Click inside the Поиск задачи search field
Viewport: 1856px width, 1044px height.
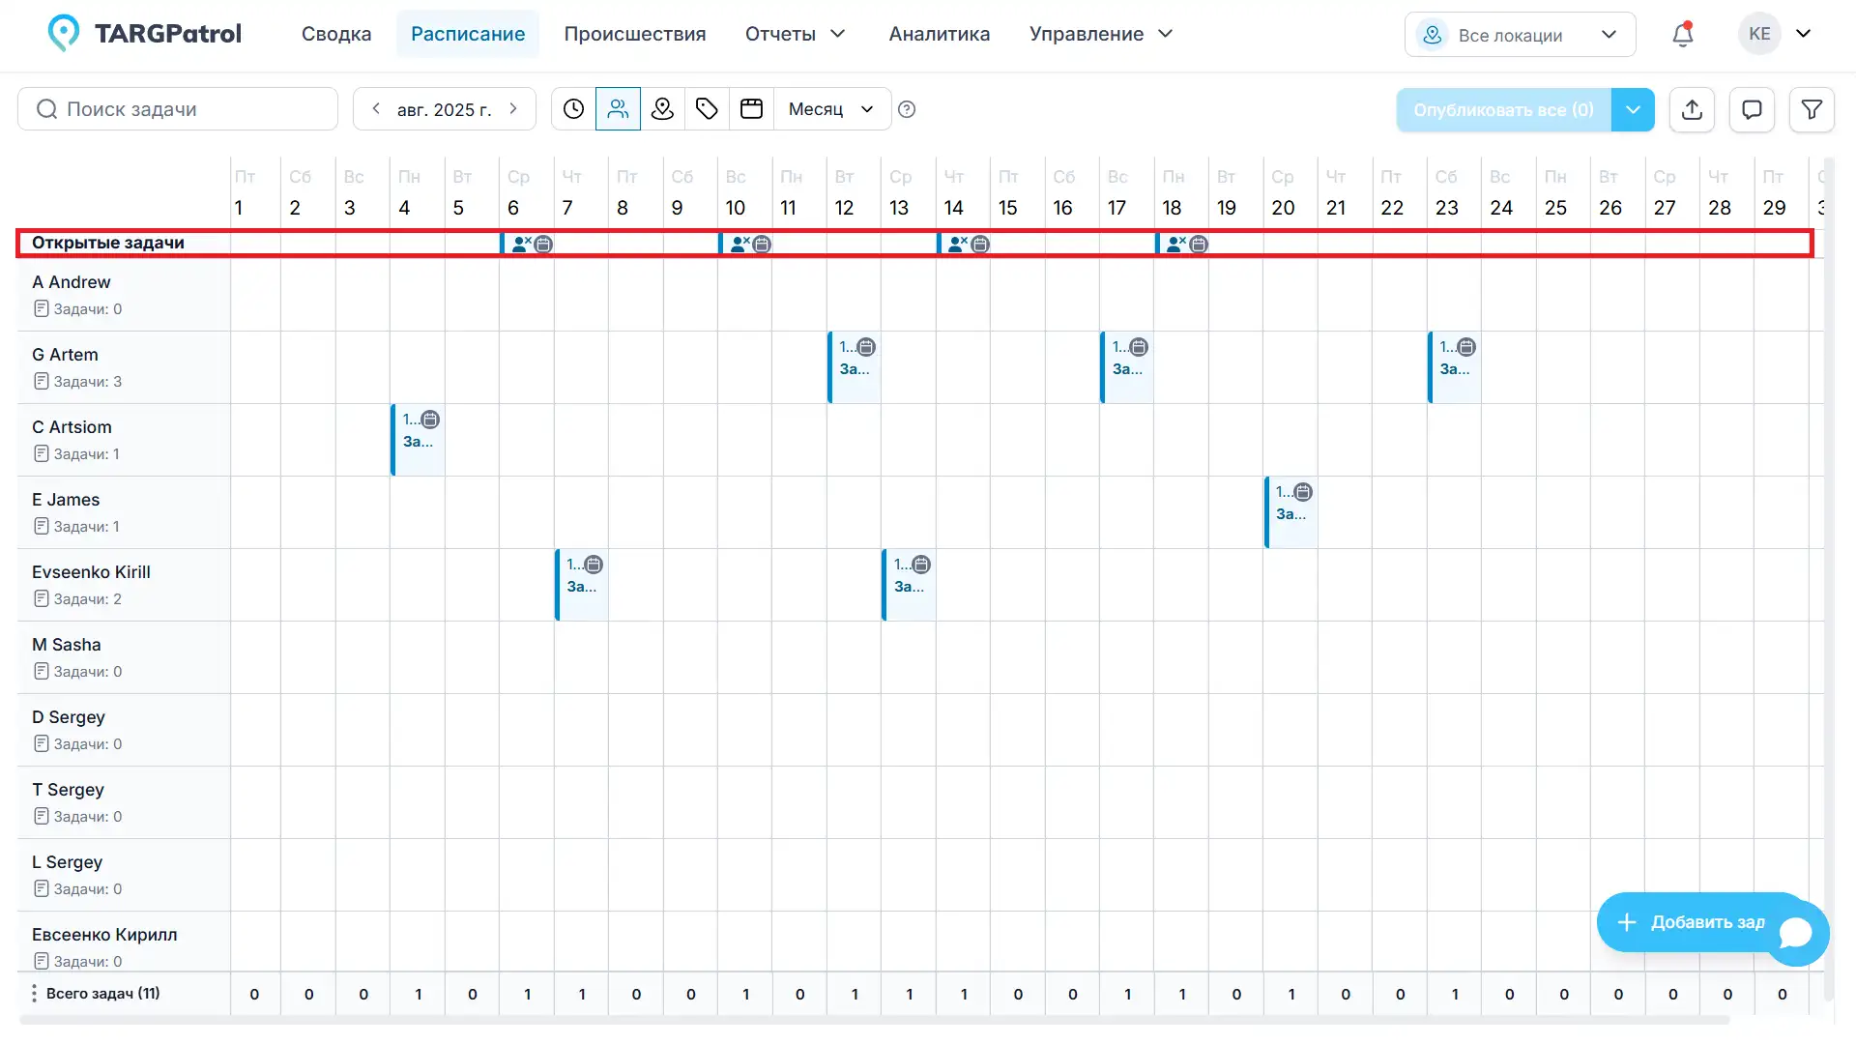(177, 108)
